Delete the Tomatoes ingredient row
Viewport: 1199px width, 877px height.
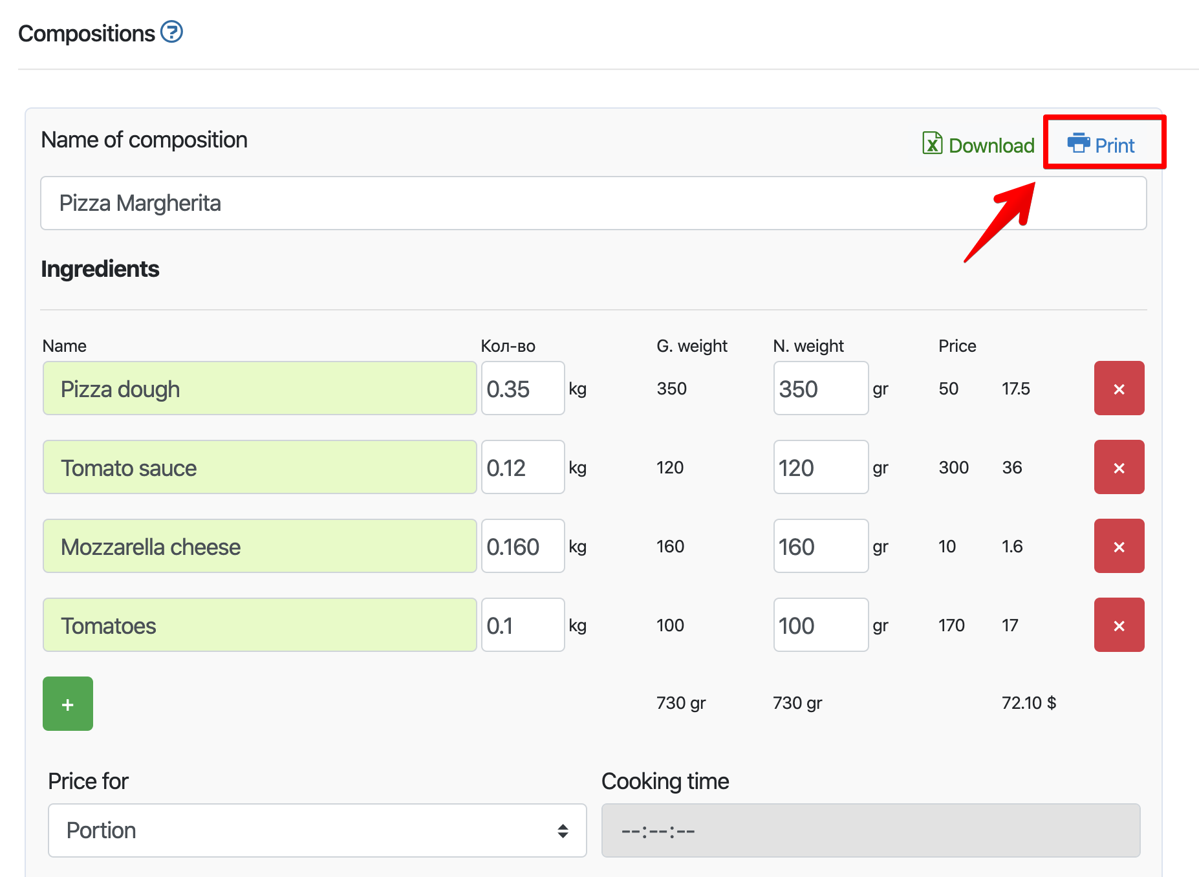[1118, 625]
